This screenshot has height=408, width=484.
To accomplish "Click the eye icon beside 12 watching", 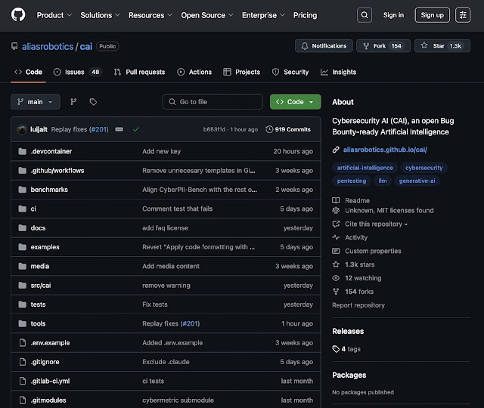I will 336,278.
